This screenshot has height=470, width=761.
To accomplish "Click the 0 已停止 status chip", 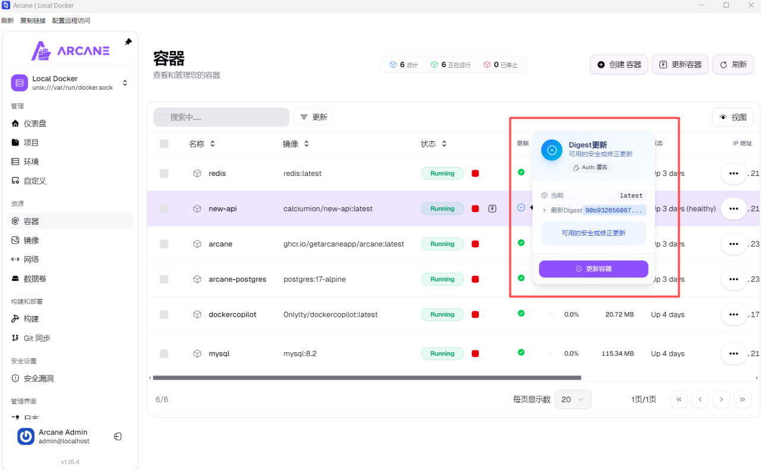I will 501,65.
